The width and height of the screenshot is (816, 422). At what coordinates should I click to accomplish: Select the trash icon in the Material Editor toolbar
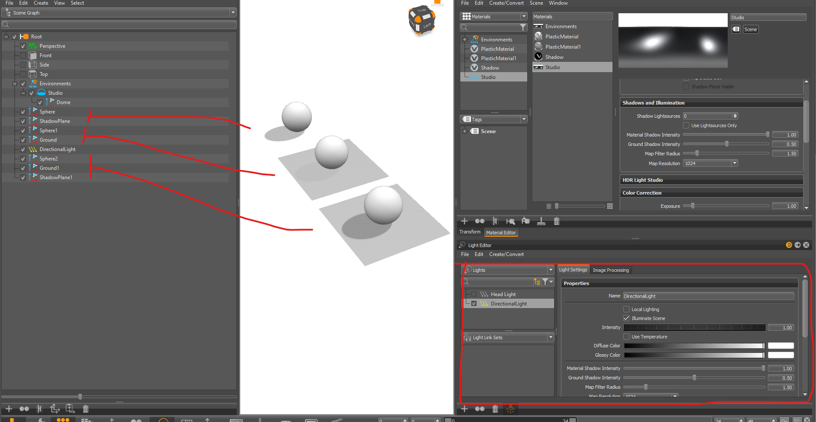tap(557, 221)
